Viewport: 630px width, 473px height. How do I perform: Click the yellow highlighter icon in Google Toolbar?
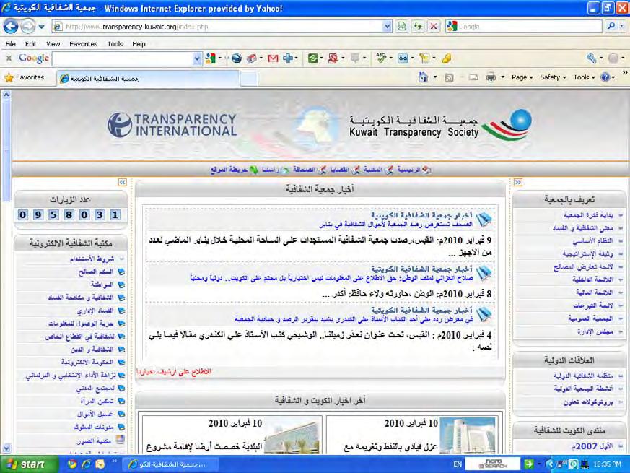click(447, 58)
